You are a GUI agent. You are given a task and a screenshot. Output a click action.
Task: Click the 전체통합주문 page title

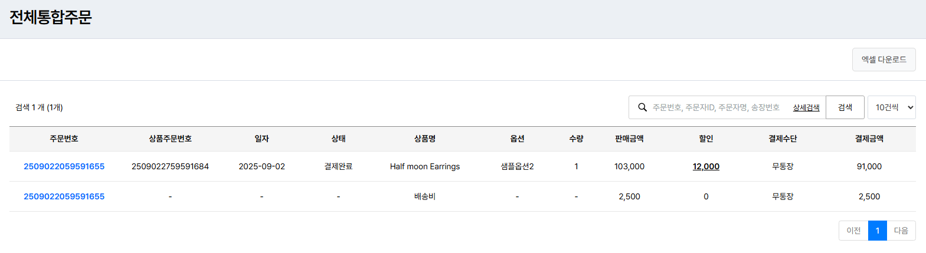pos(51,17)
